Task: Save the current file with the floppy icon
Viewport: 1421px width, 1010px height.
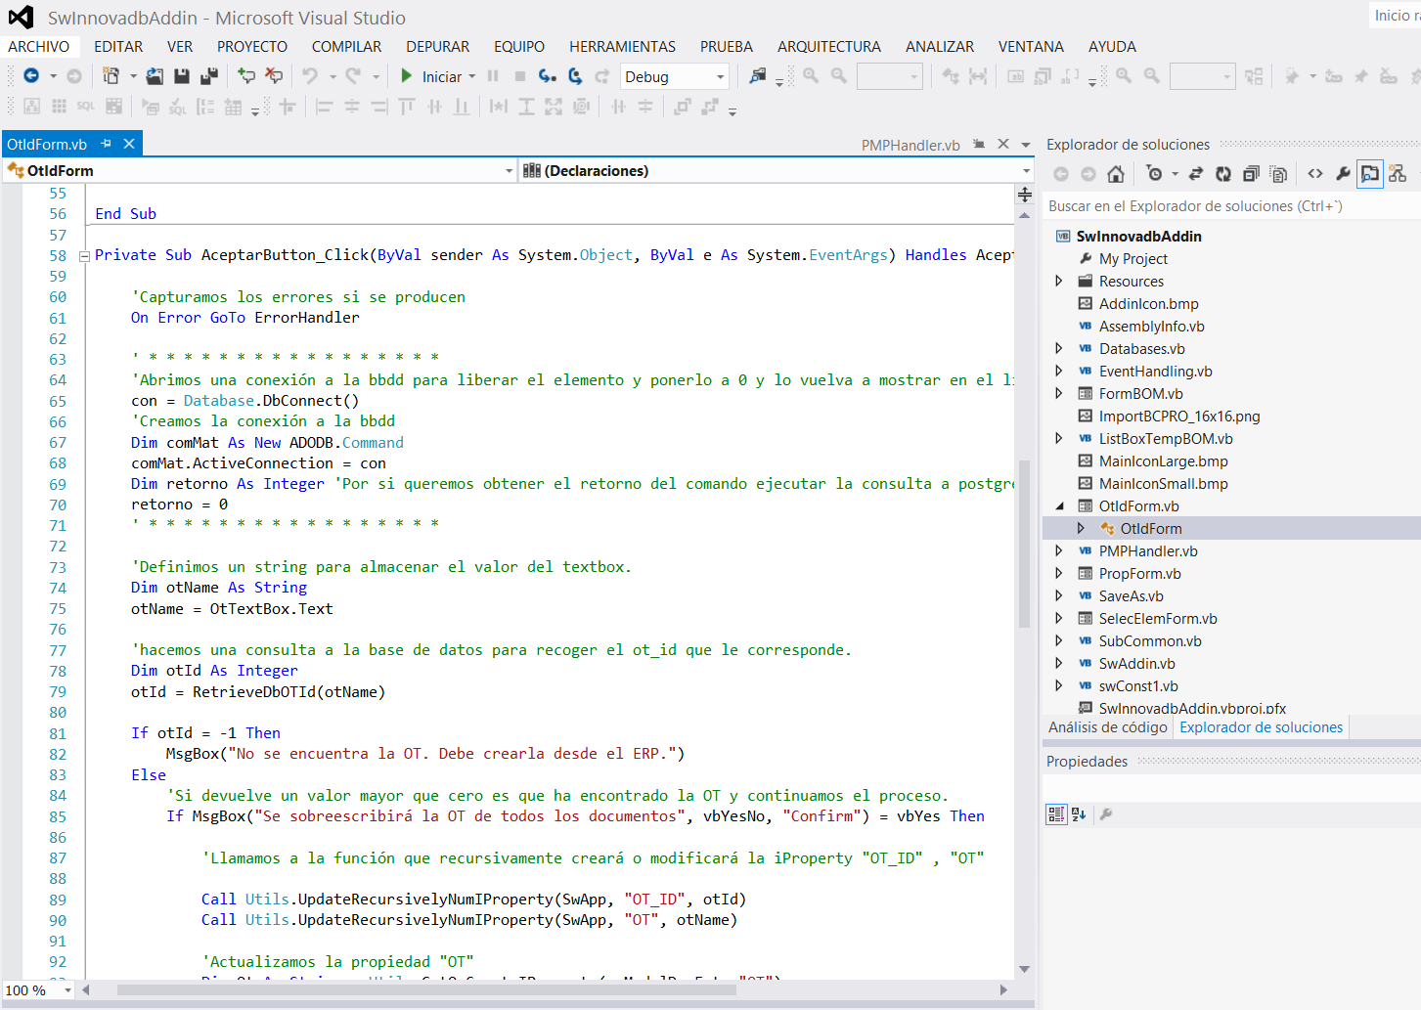Action: pyautogui.click(x=181, y=76)
